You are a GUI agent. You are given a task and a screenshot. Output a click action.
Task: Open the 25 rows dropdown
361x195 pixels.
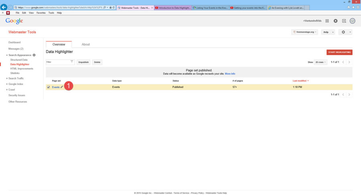point(320,62)
